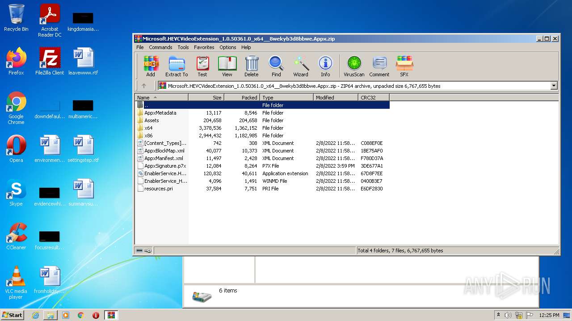Sort by the Size column header
572x321 pixels.
point(206,97)
